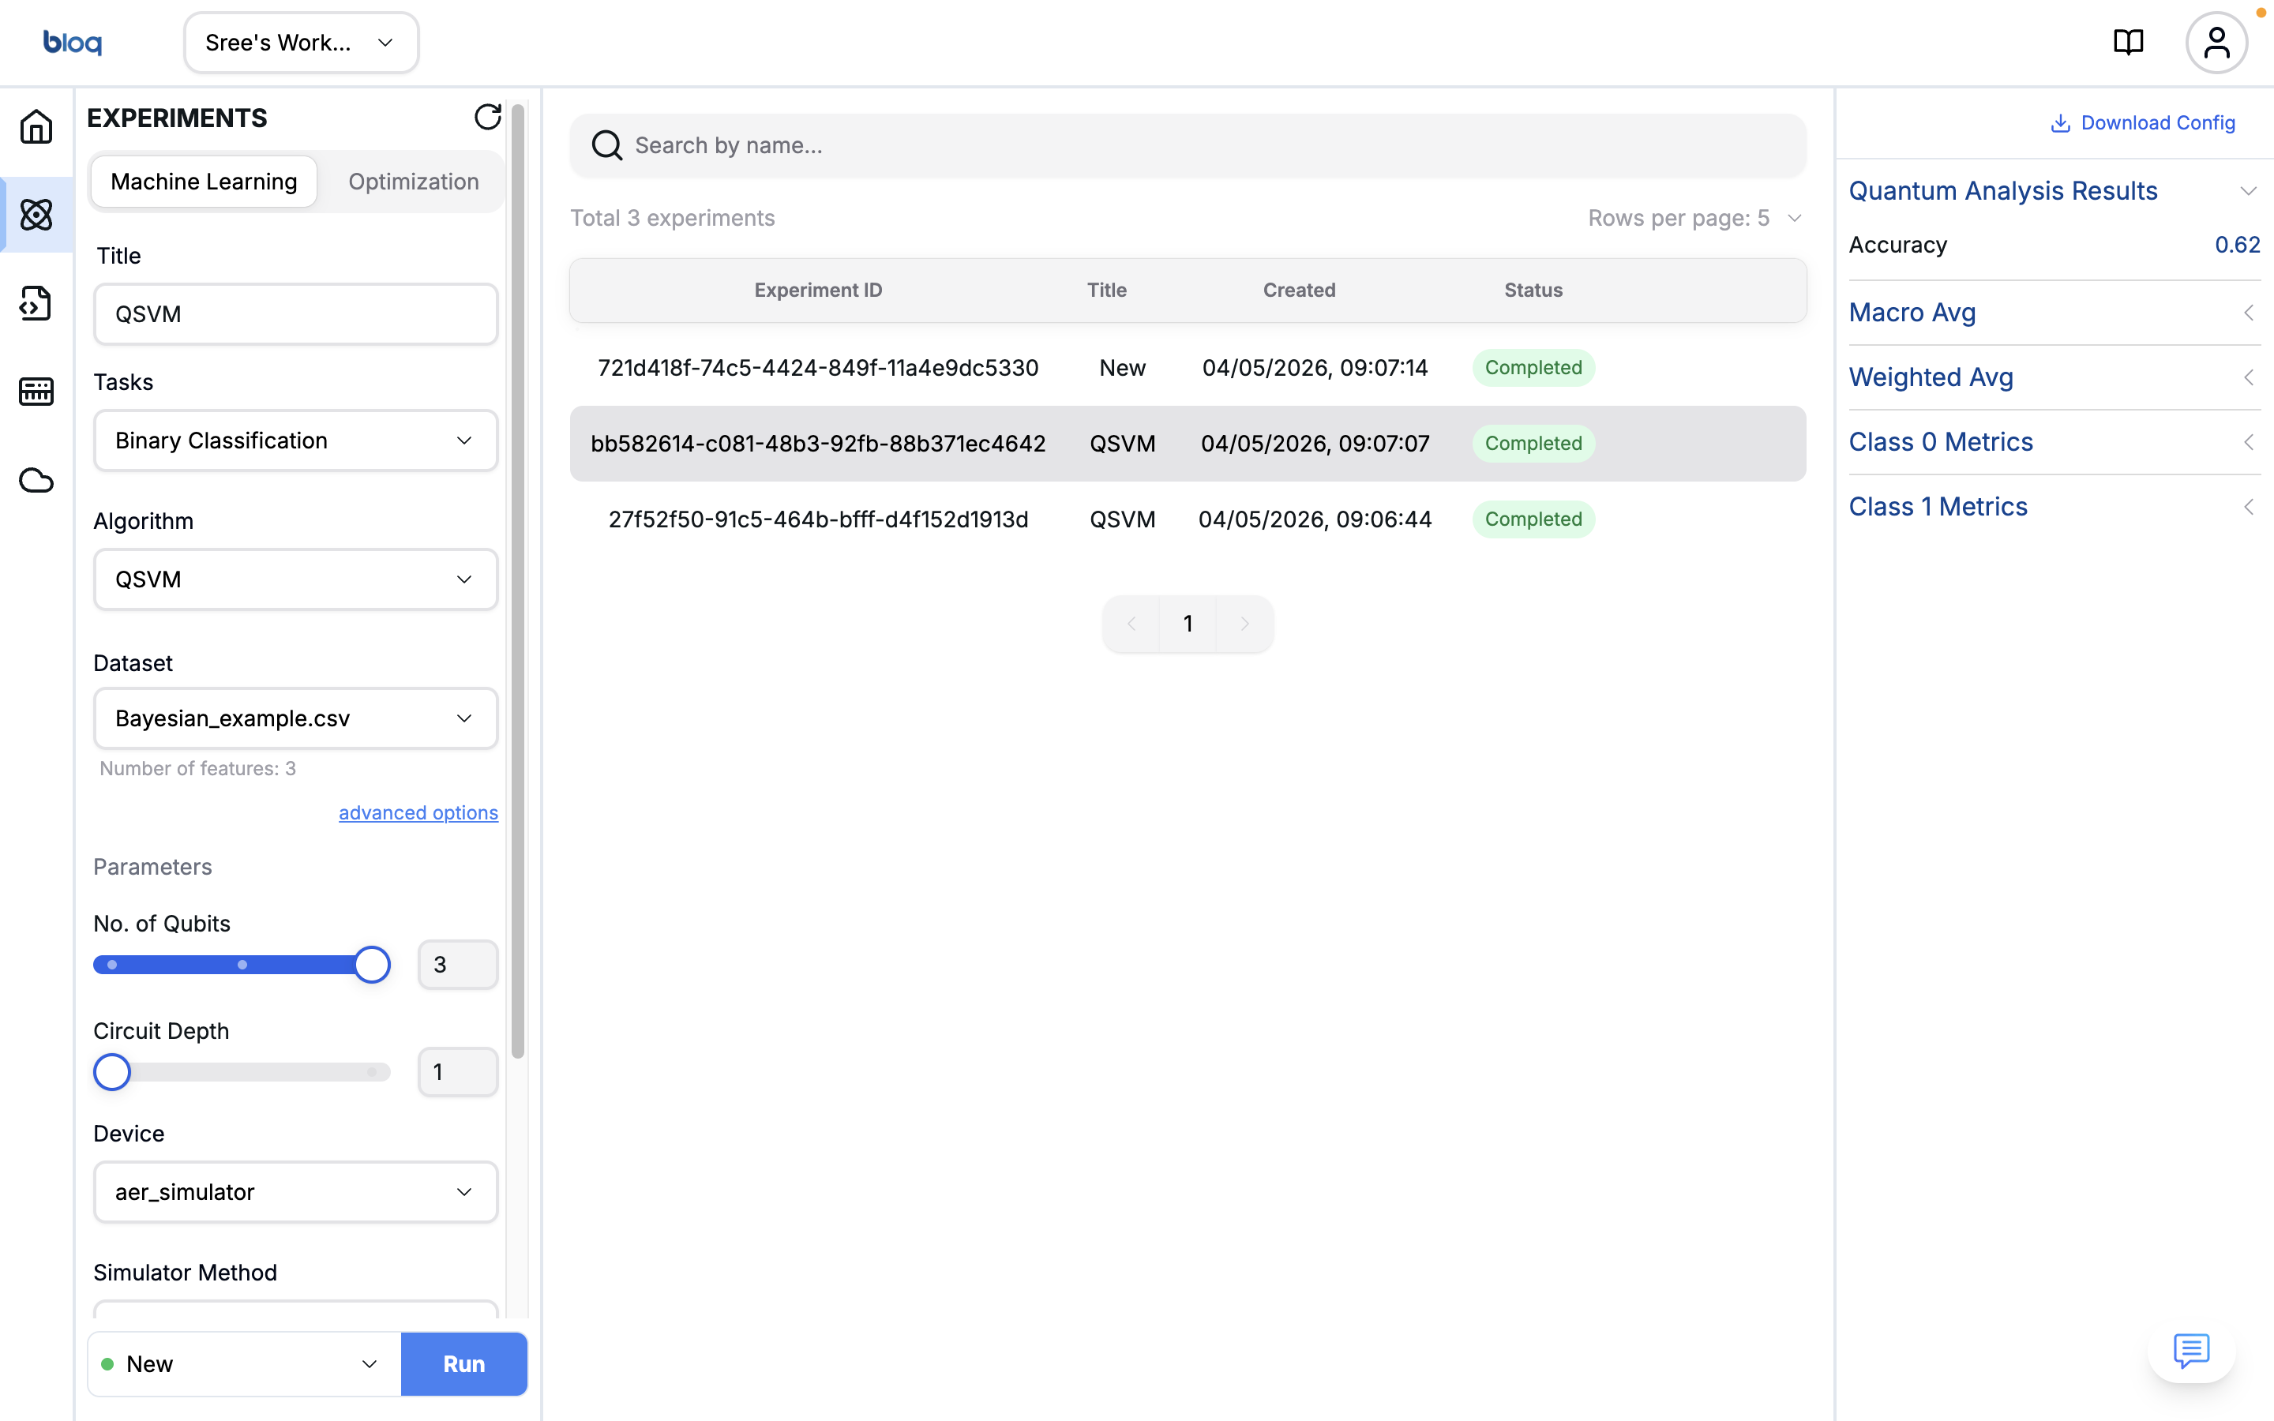Change Rows per page dropdown
The width and height of the screenshot is (2274, 1421).
(x=1694, y=218)
